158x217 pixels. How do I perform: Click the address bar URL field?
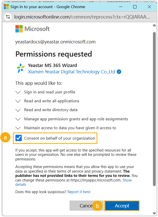[x=82, y=17]
